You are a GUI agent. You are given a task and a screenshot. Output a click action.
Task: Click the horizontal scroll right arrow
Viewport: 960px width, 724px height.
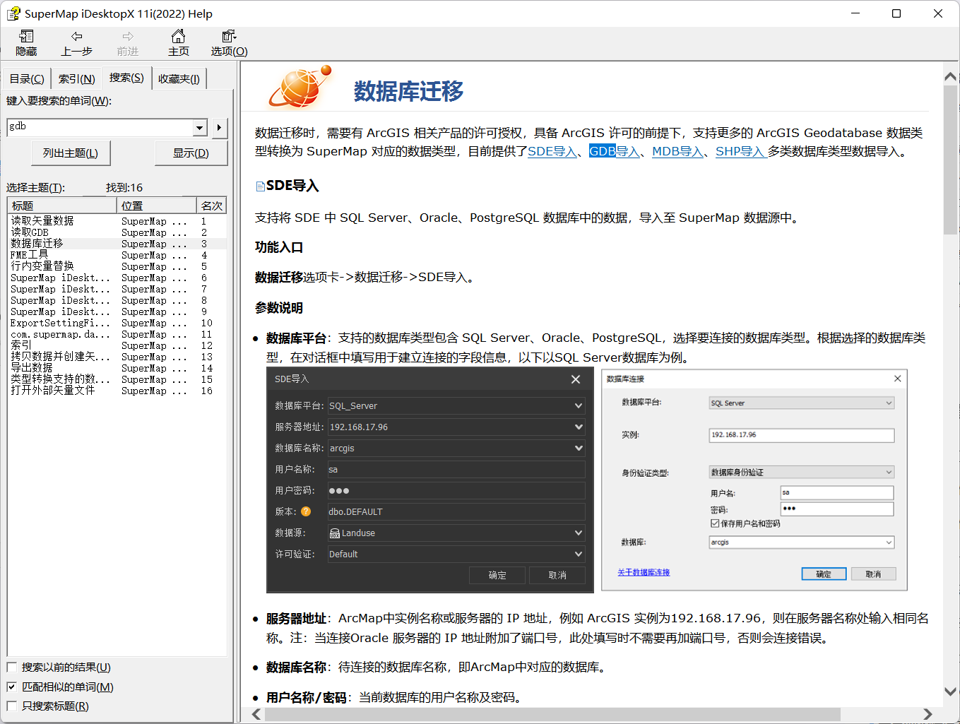(x=928, y=715)
